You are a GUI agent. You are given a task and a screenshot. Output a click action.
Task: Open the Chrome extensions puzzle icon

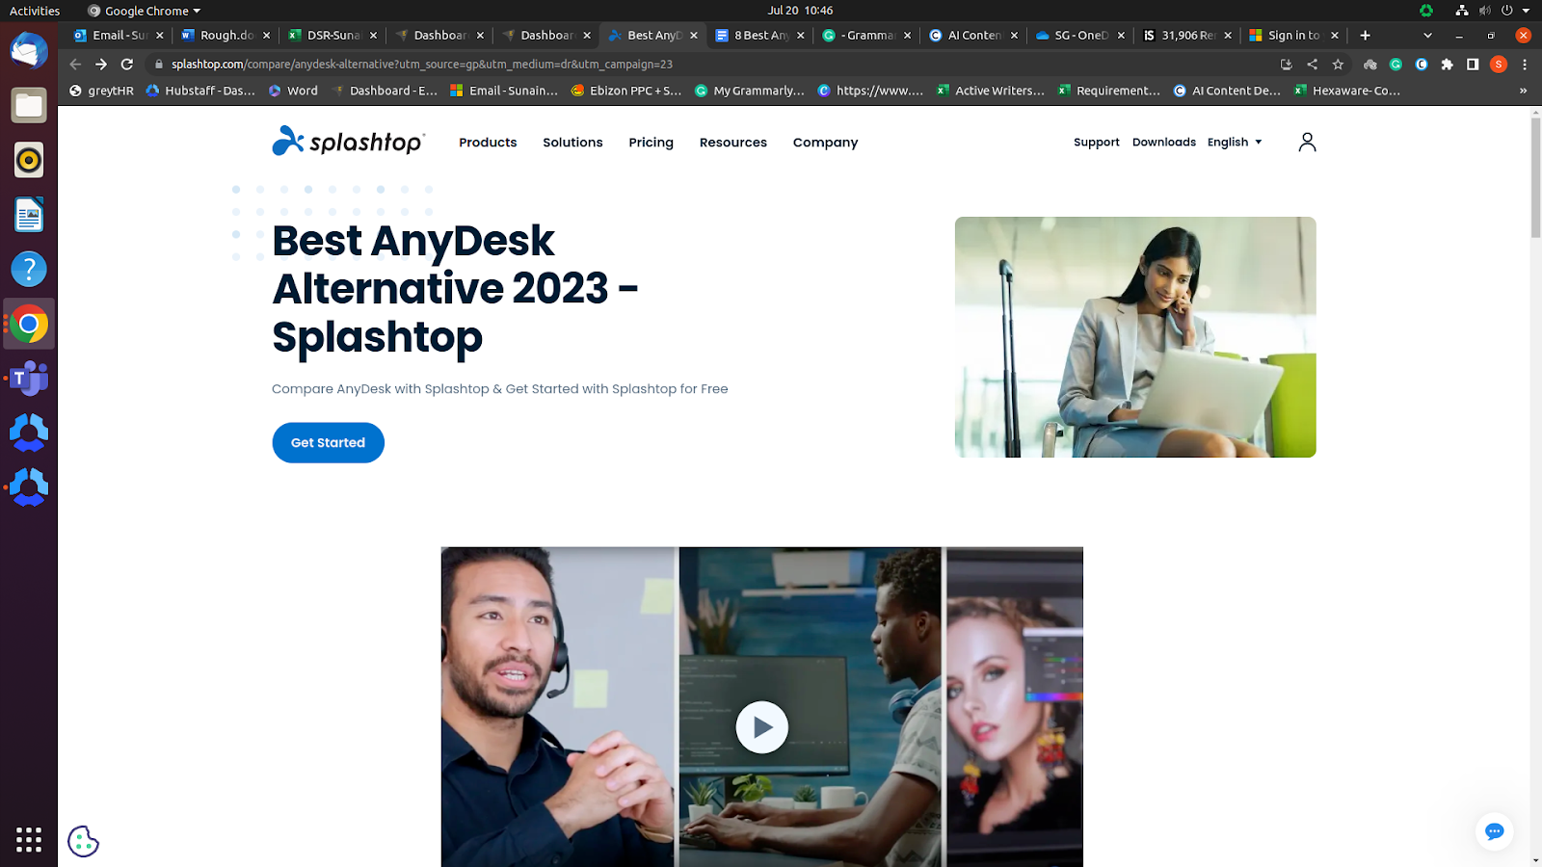(1447, 65)
